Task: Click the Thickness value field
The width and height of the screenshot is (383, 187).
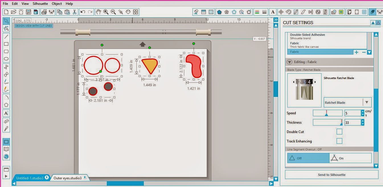Action: pos(353,122)
